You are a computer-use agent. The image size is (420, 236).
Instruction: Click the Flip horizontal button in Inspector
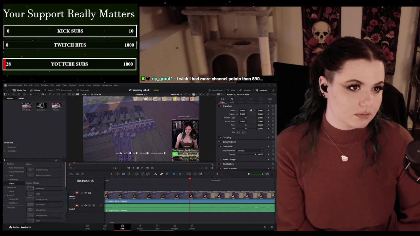(x=238, y=132)
